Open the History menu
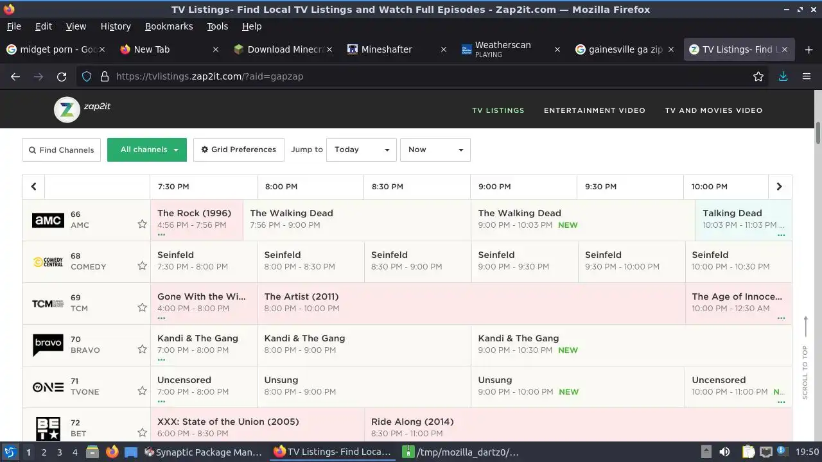The width and height of the screenshot is (822, 462). pyautogui.click(x=116, y=26)
